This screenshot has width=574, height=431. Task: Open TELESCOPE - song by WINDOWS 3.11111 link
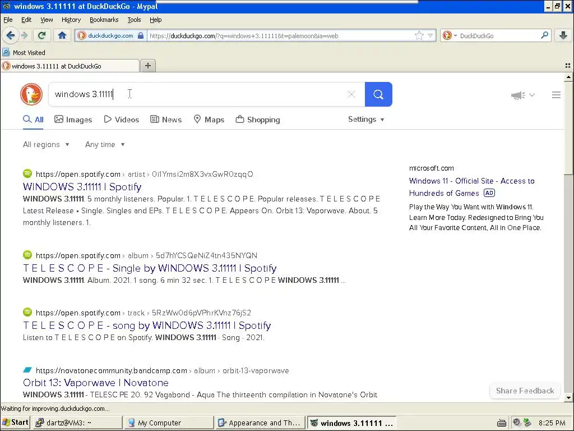pos(147,325)
